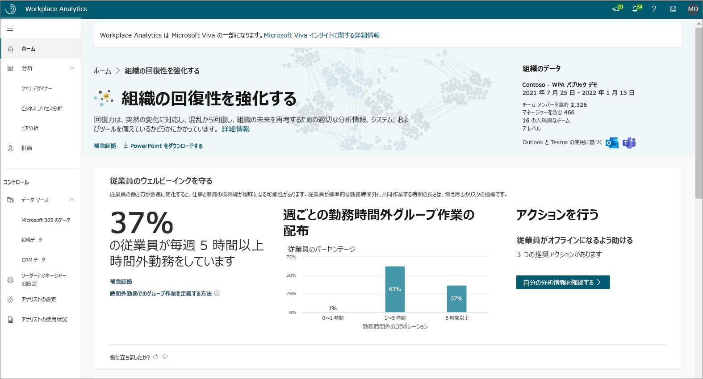Click the Workplace Analytics logo icon
Image resolution: width=703 pixels, height=379 pixels.
10,9
